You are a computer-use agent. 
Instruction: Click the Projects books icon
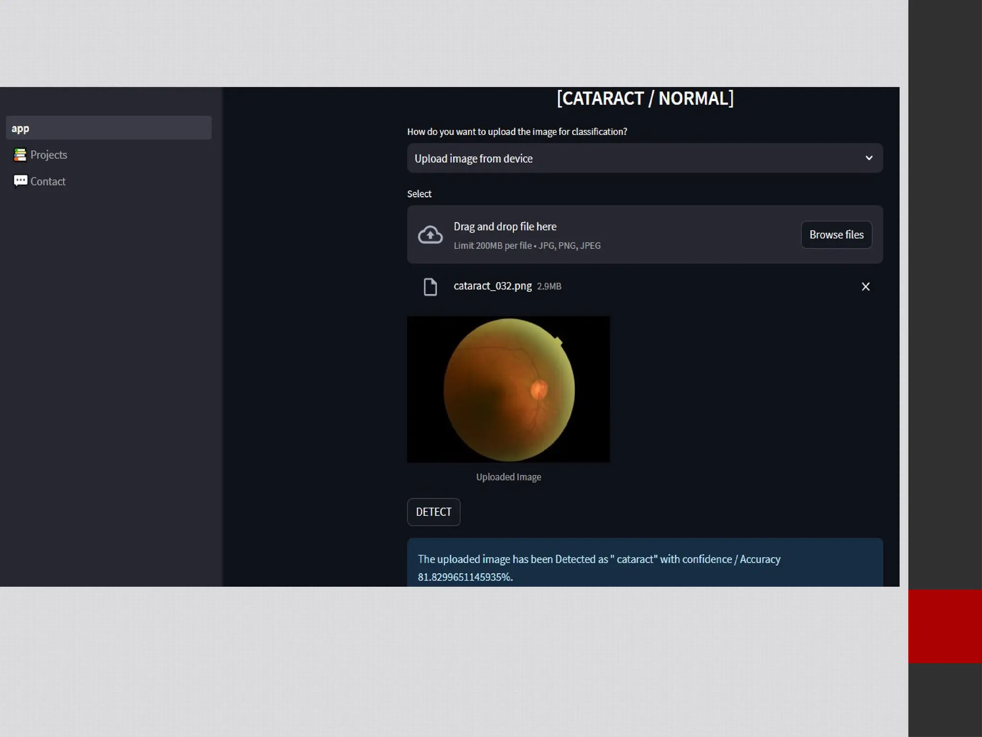click(x=20, y=155)
